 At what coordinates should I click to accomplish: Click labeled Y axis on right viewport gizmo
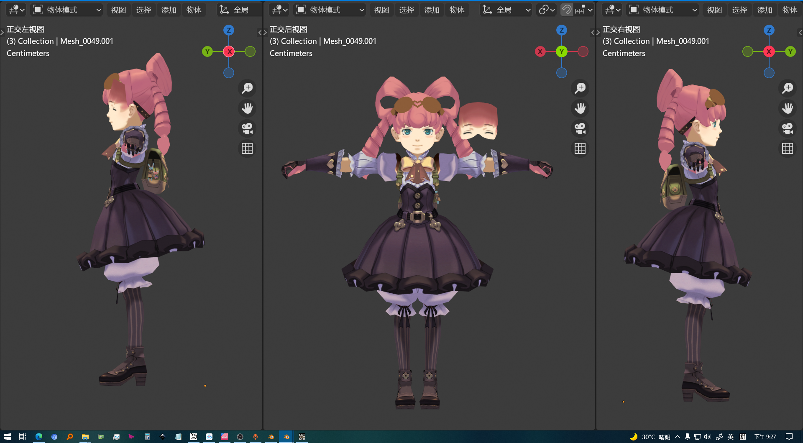pos(790,51)
